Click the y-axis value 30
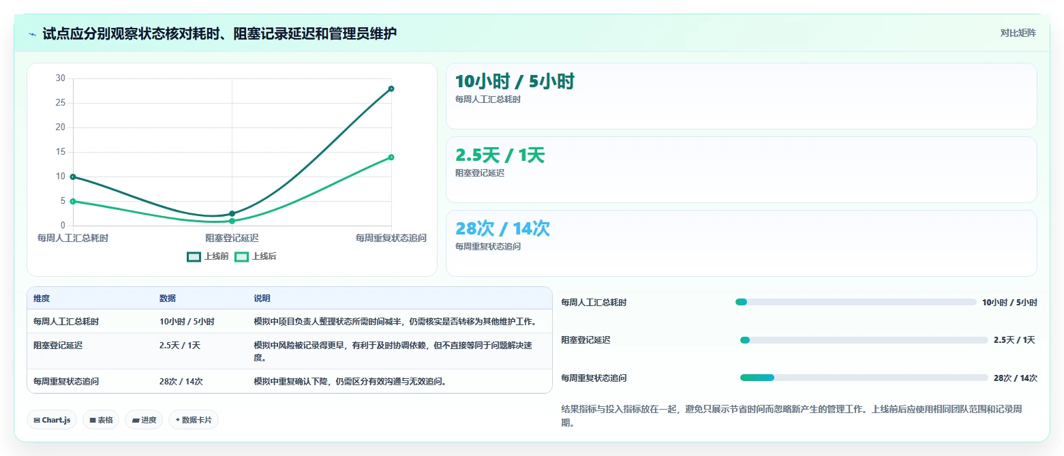Viewport: 1064px width, 456px height. point(60,78)
